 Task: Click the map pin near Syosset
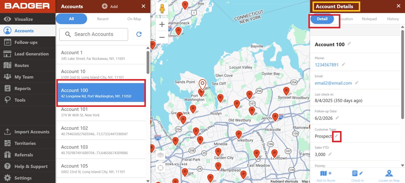286,91
